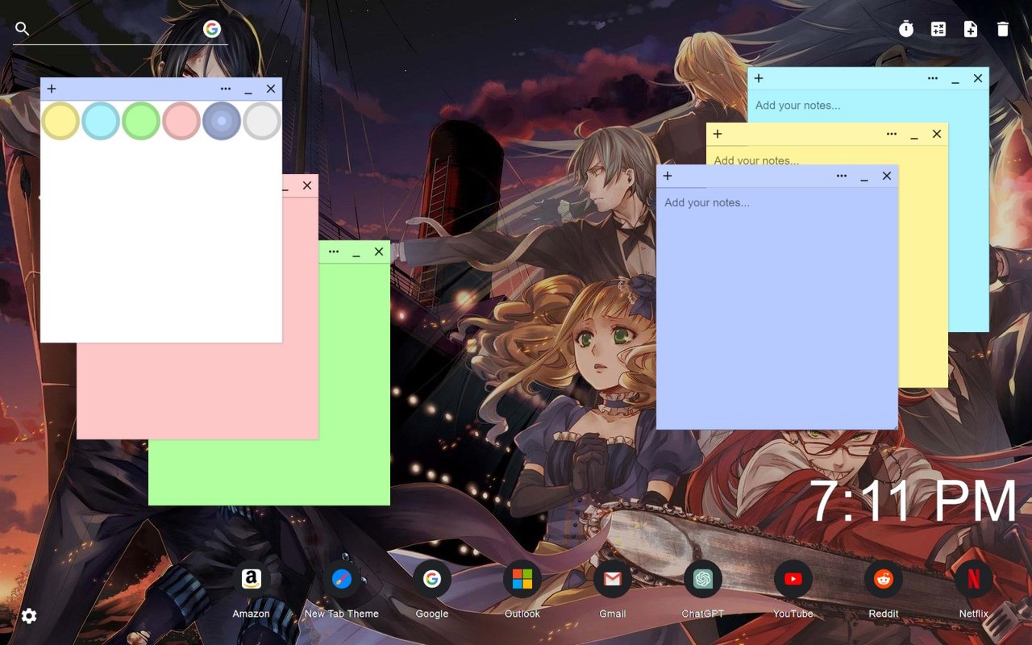Screen dimensions: 1032x645
Task: Click the 7:11 PM clock
Action: click(x=913, y=501)
